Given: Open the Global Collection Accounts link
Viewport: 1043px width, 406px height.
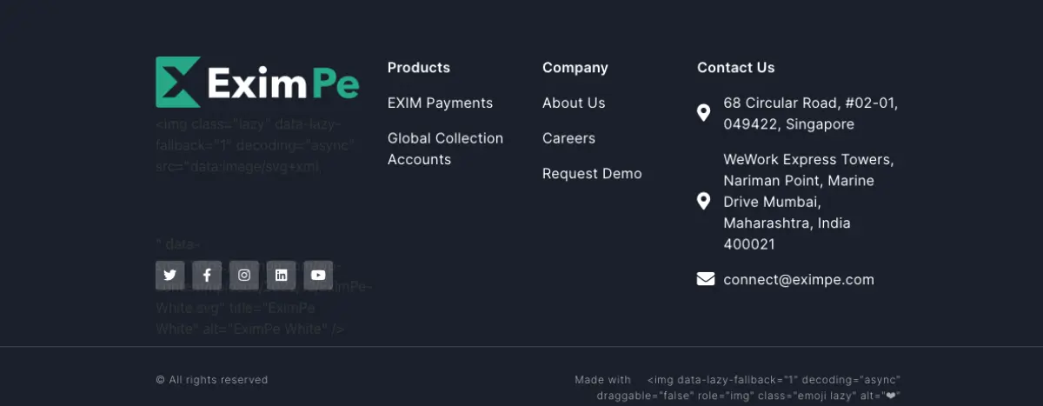Looking at the screenshot, I should [445, 149].
